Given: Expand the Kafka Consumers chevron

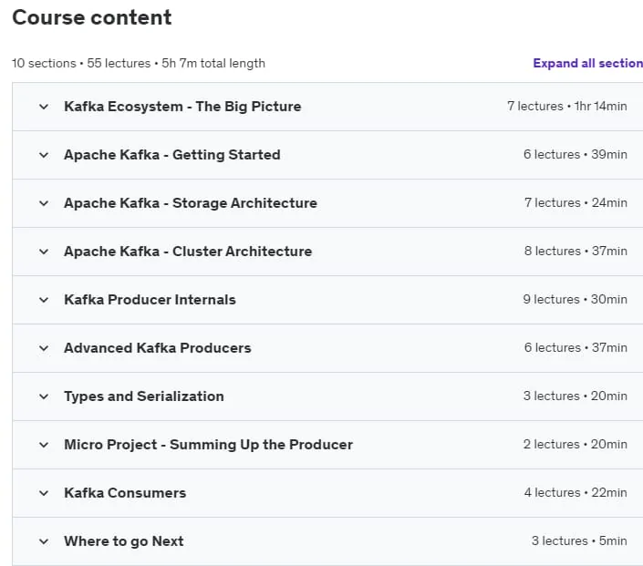Looking at the screenshot, I should click(x=44, y=493).
